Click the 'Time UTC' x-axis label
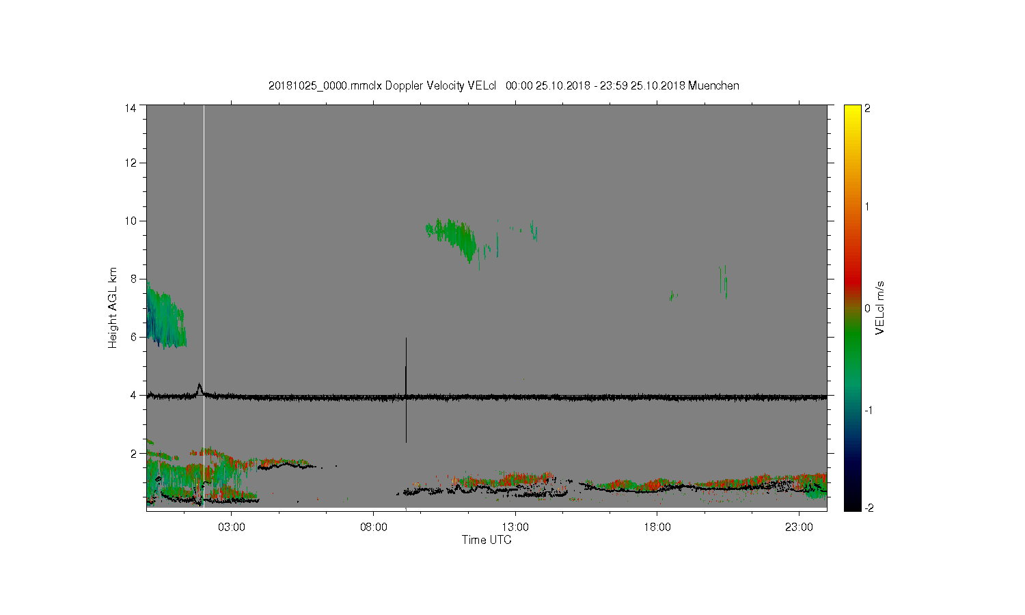The image size is (1025, 615). pos(487,540)
